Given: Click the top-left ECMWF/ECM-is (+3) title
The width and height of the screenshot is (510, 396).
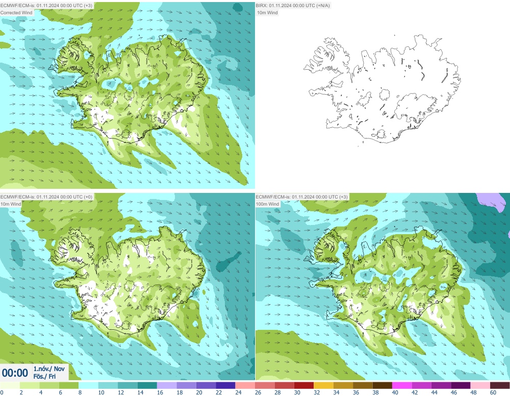Looking at the screenshot, I should click(x=46, y=6).
